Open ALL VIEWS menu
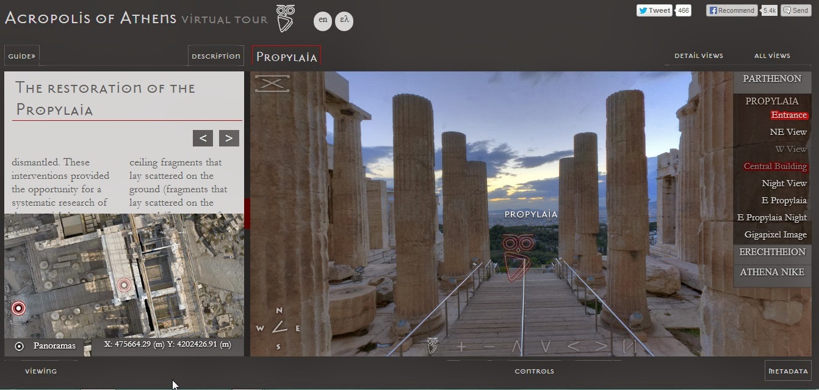 (772, 55)
